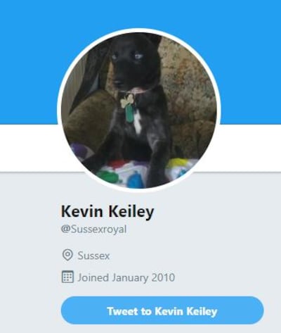The width and height of the screenshot is (281, 333).
Task: Click the Tweet to Kevin Keiley button
Action: [x=162, y=310]
